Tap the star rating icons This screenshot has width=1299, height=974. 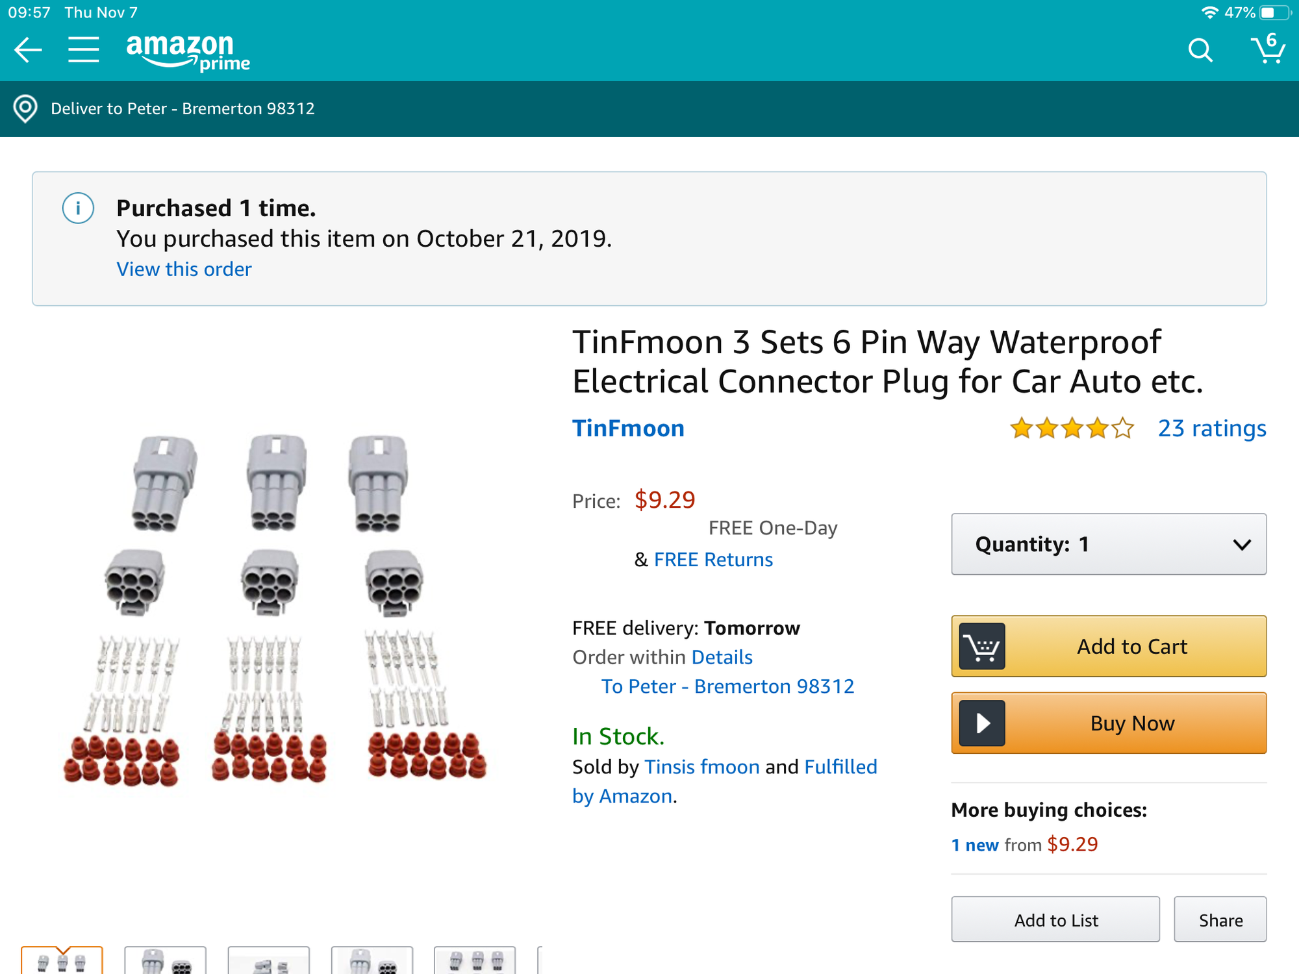click(1072, 429)
